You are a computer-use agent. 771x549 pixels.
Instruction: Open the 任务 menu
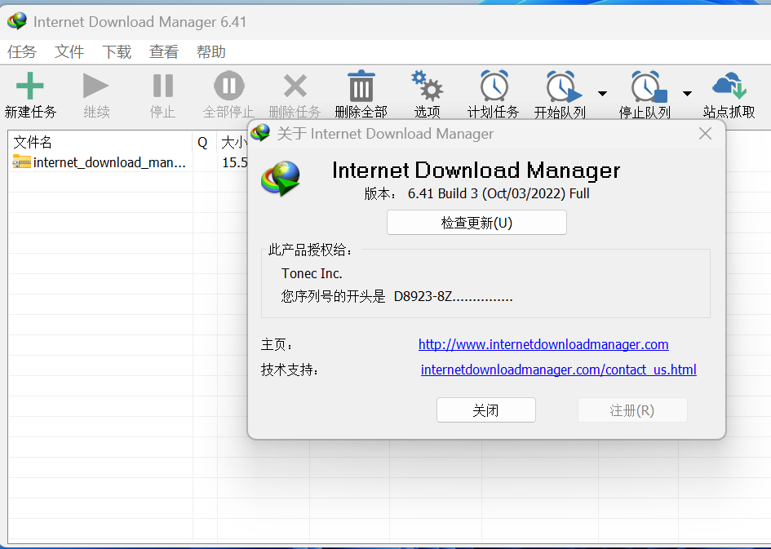(22, 51)
